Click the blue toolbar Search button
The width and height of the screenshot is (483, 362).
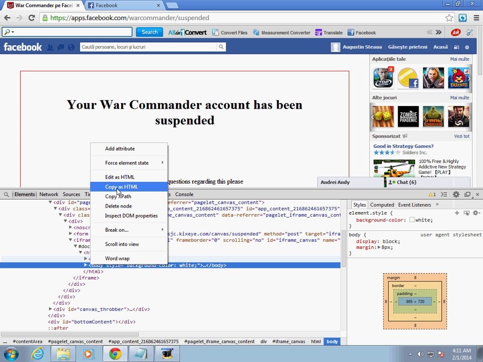coord(149,32)
